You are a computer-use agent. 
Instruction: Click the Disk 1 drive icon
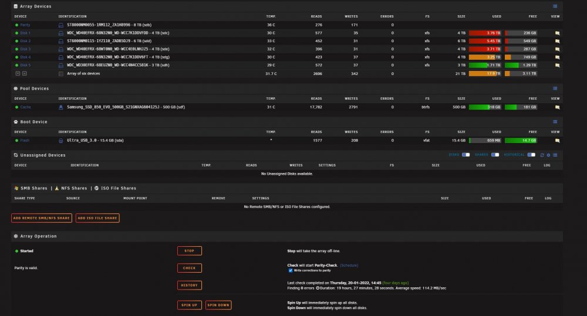(x=60, y=33)
